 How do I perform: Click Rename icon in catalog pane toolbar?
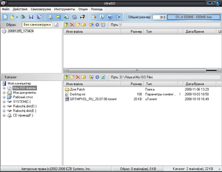tap(84, 77)
